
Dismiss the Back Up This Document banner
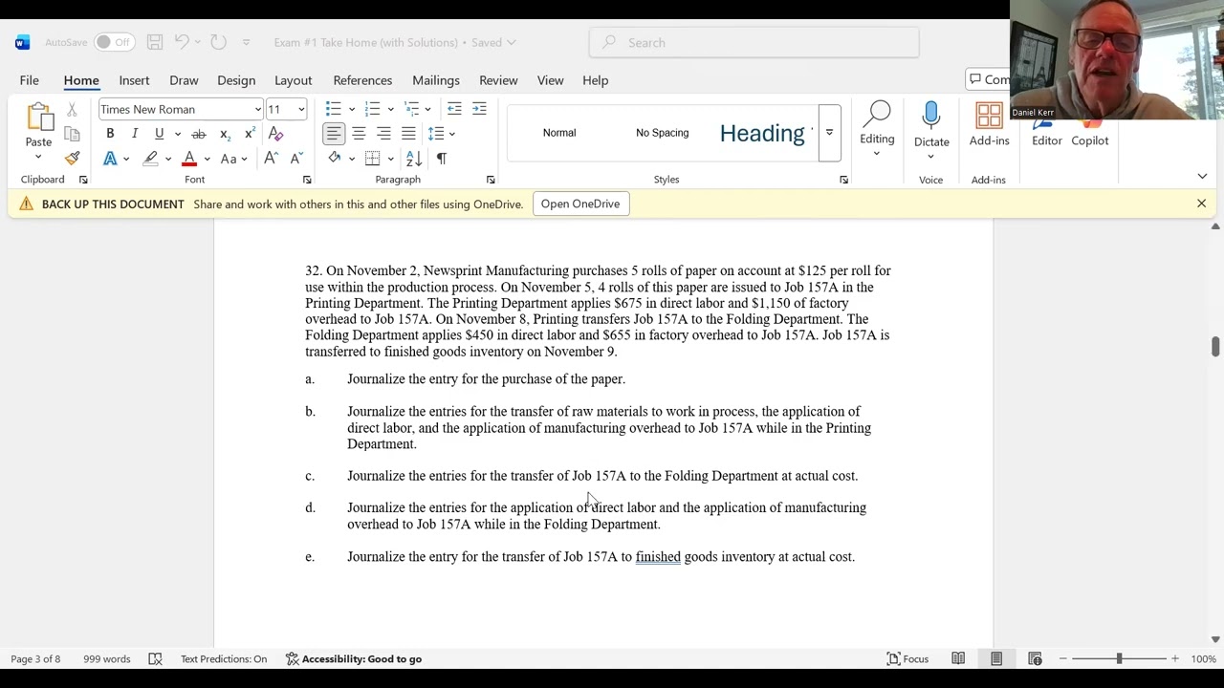(x=1201, y=204)
